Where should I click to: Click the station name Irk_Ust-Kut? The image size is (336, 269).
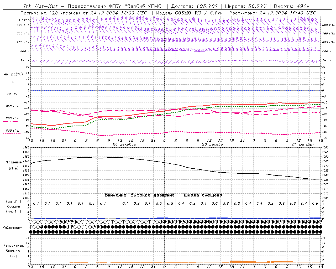[x=40, y=6]
